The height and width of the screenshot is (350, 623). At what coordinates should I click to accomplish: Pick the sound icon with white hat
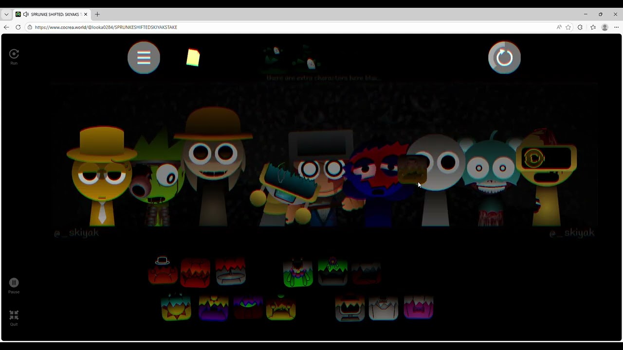click(163, 271)
